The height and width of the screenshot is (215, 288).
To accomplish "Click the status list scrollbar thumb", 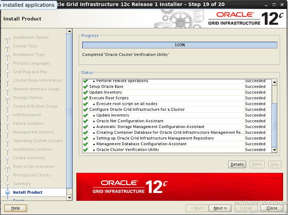I will pos(275,125).
